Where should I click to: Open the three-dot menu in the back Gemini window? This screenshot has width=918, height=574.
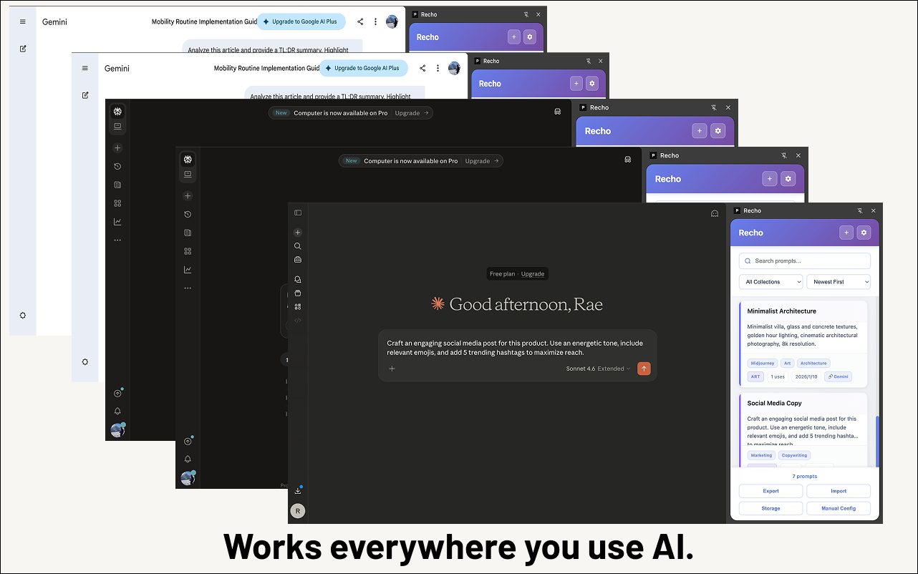[x=375, y=21]
